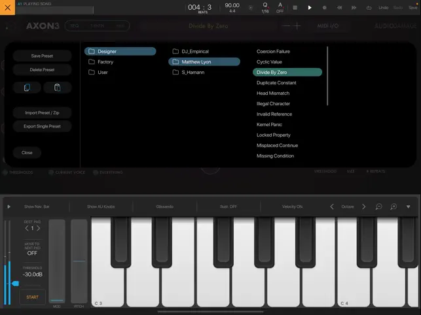Open the DJ_Empirical folder
This screenshot has width=421, height=315.
204,51
